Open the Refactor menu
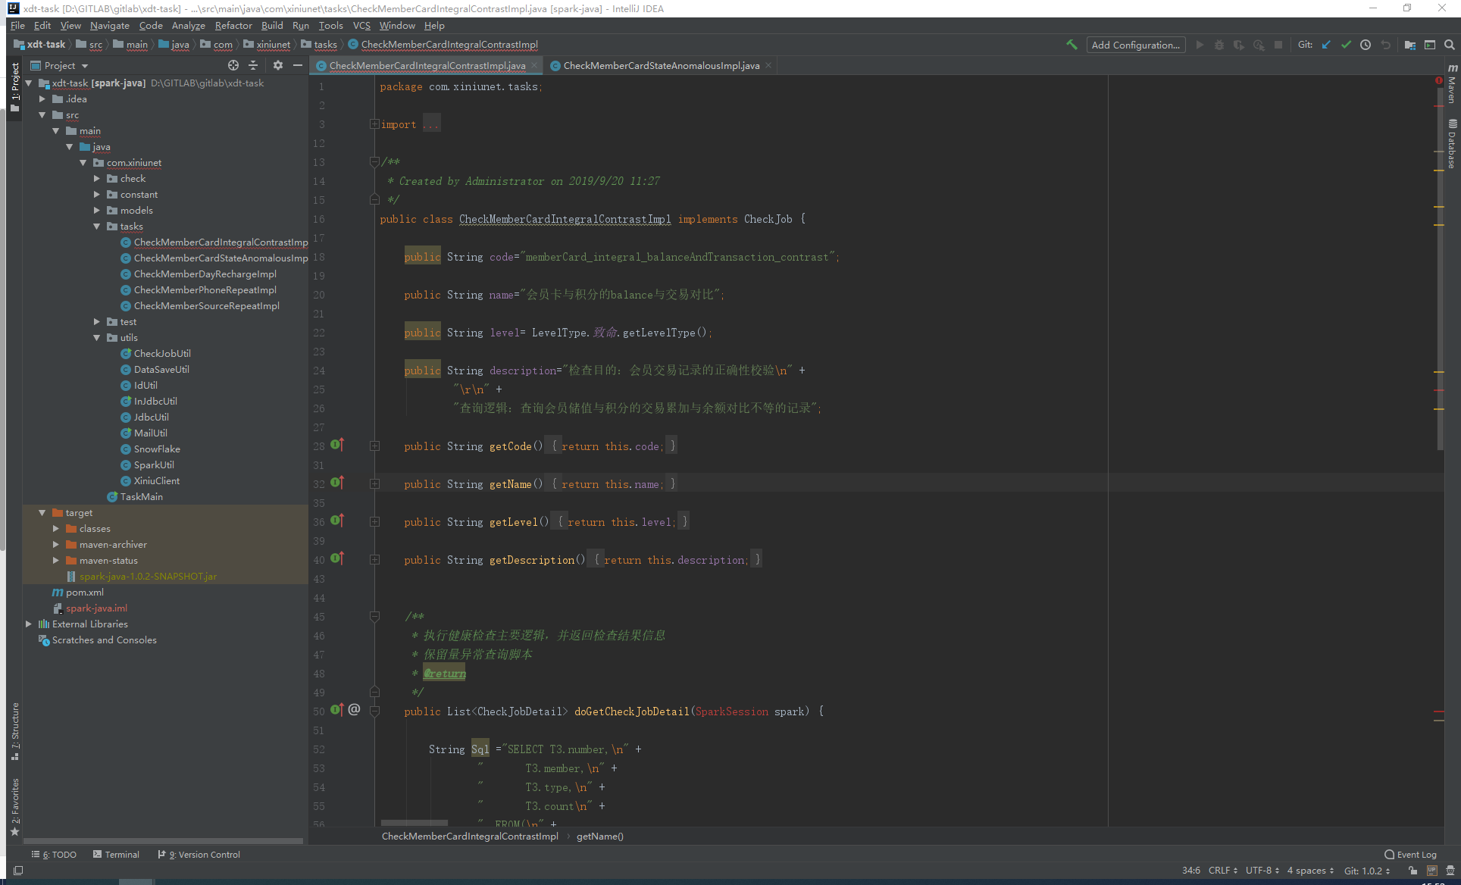1461x885 pixels. [x=233, y=26]
